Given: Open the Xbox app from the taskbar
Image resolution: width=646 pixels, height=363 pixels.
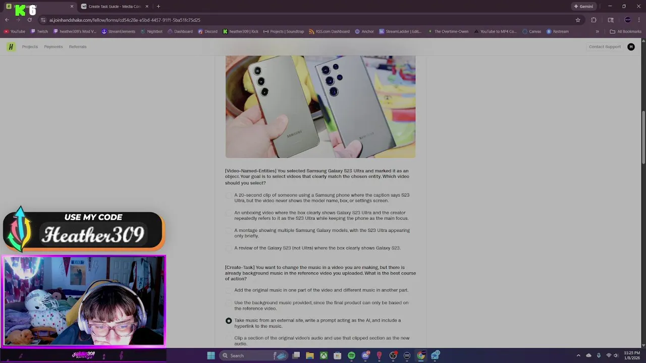Looking at the screenshot, I should pyautogui.click(x=324, y=355).
